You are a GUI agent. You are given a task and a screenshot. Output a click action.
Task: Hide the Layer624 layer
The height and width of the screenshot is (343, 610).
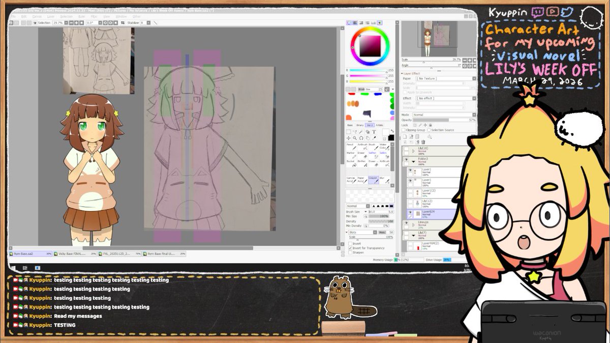(410, 213)
